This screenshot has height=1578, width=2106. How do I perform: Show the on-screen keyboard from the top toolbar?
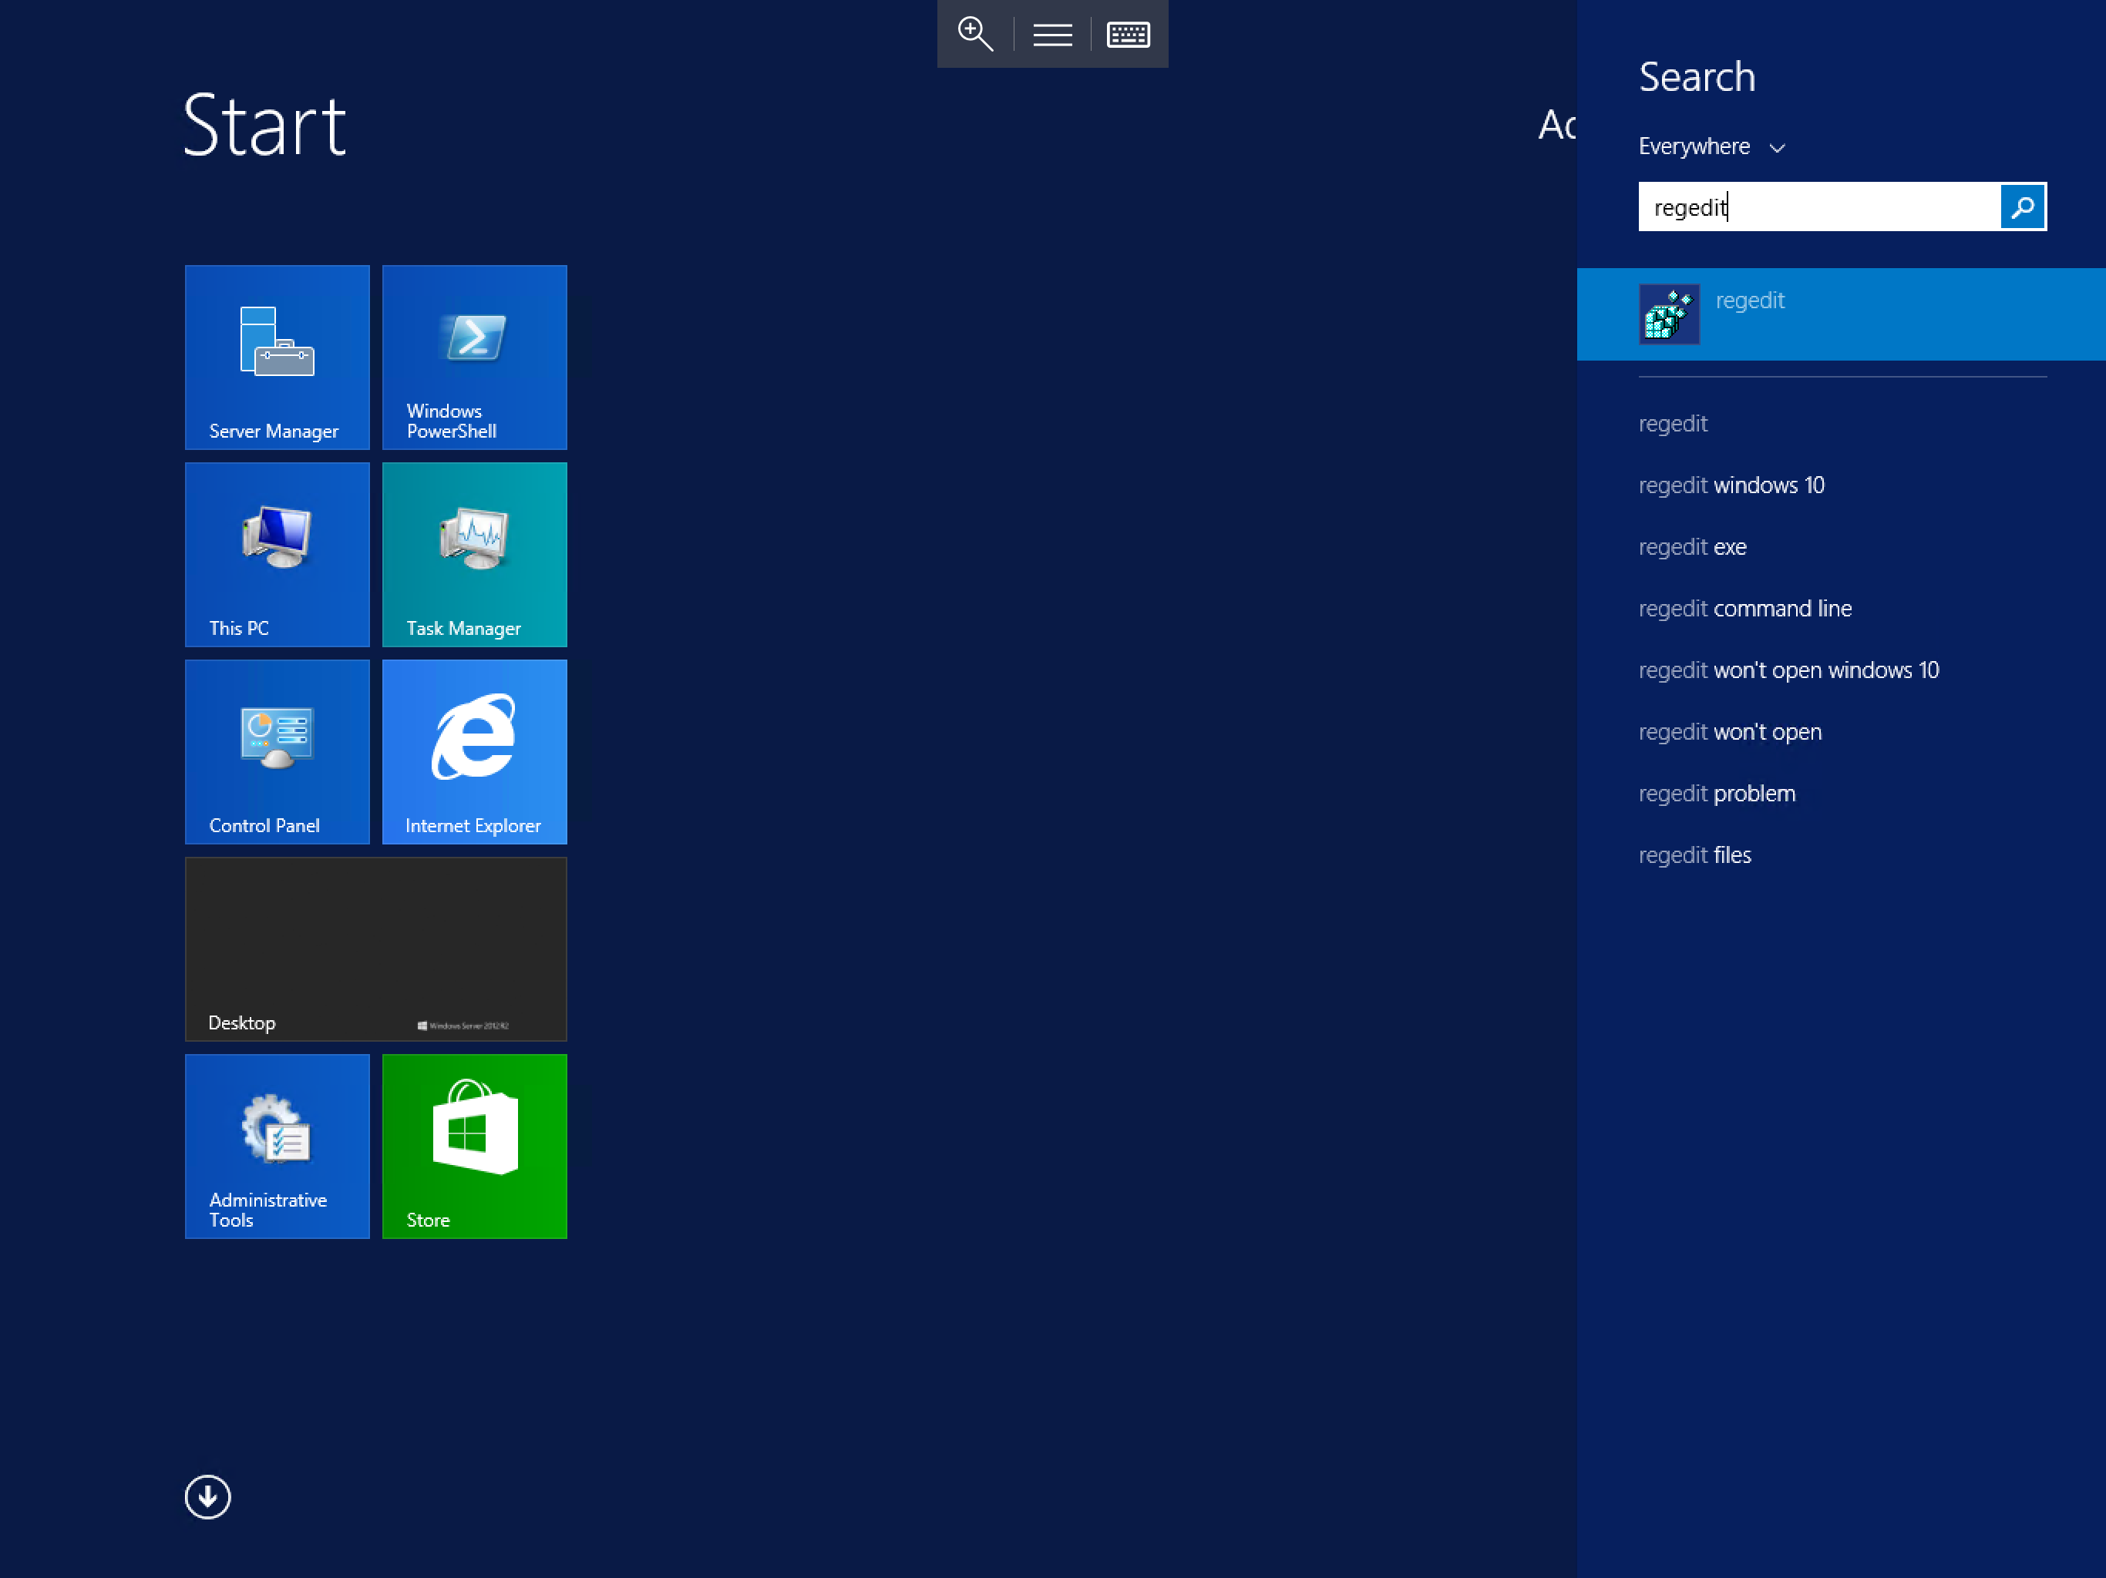click(x=1129, y=35)
